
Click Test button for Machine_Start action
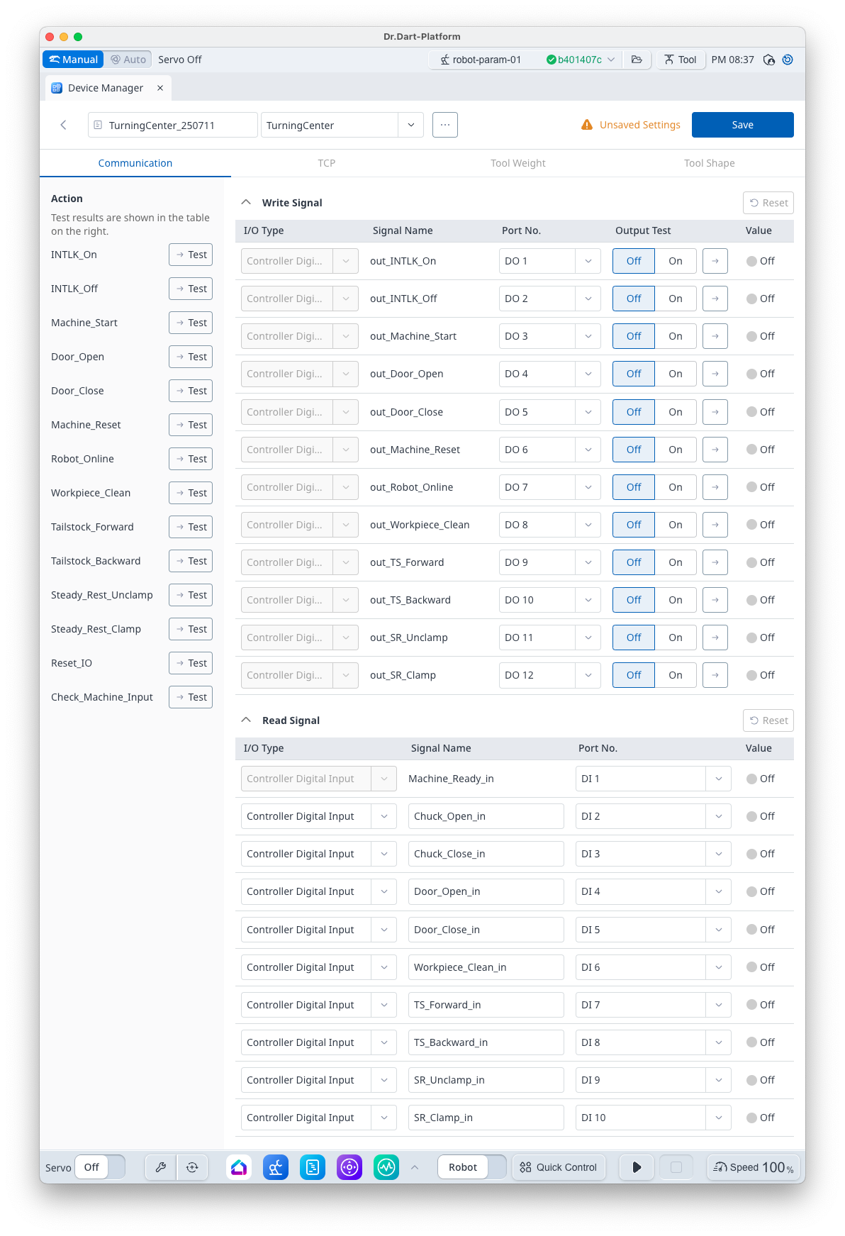[x=191, y=323]
